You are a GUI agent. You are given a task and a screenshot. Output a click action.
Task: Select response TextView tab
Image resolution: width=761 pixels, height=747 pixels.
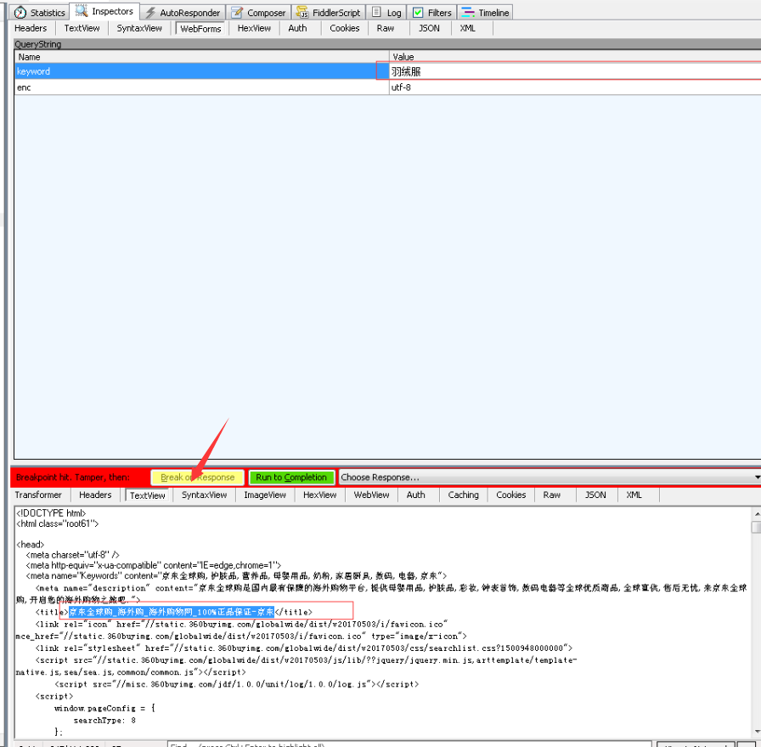[x=147, y=495]
